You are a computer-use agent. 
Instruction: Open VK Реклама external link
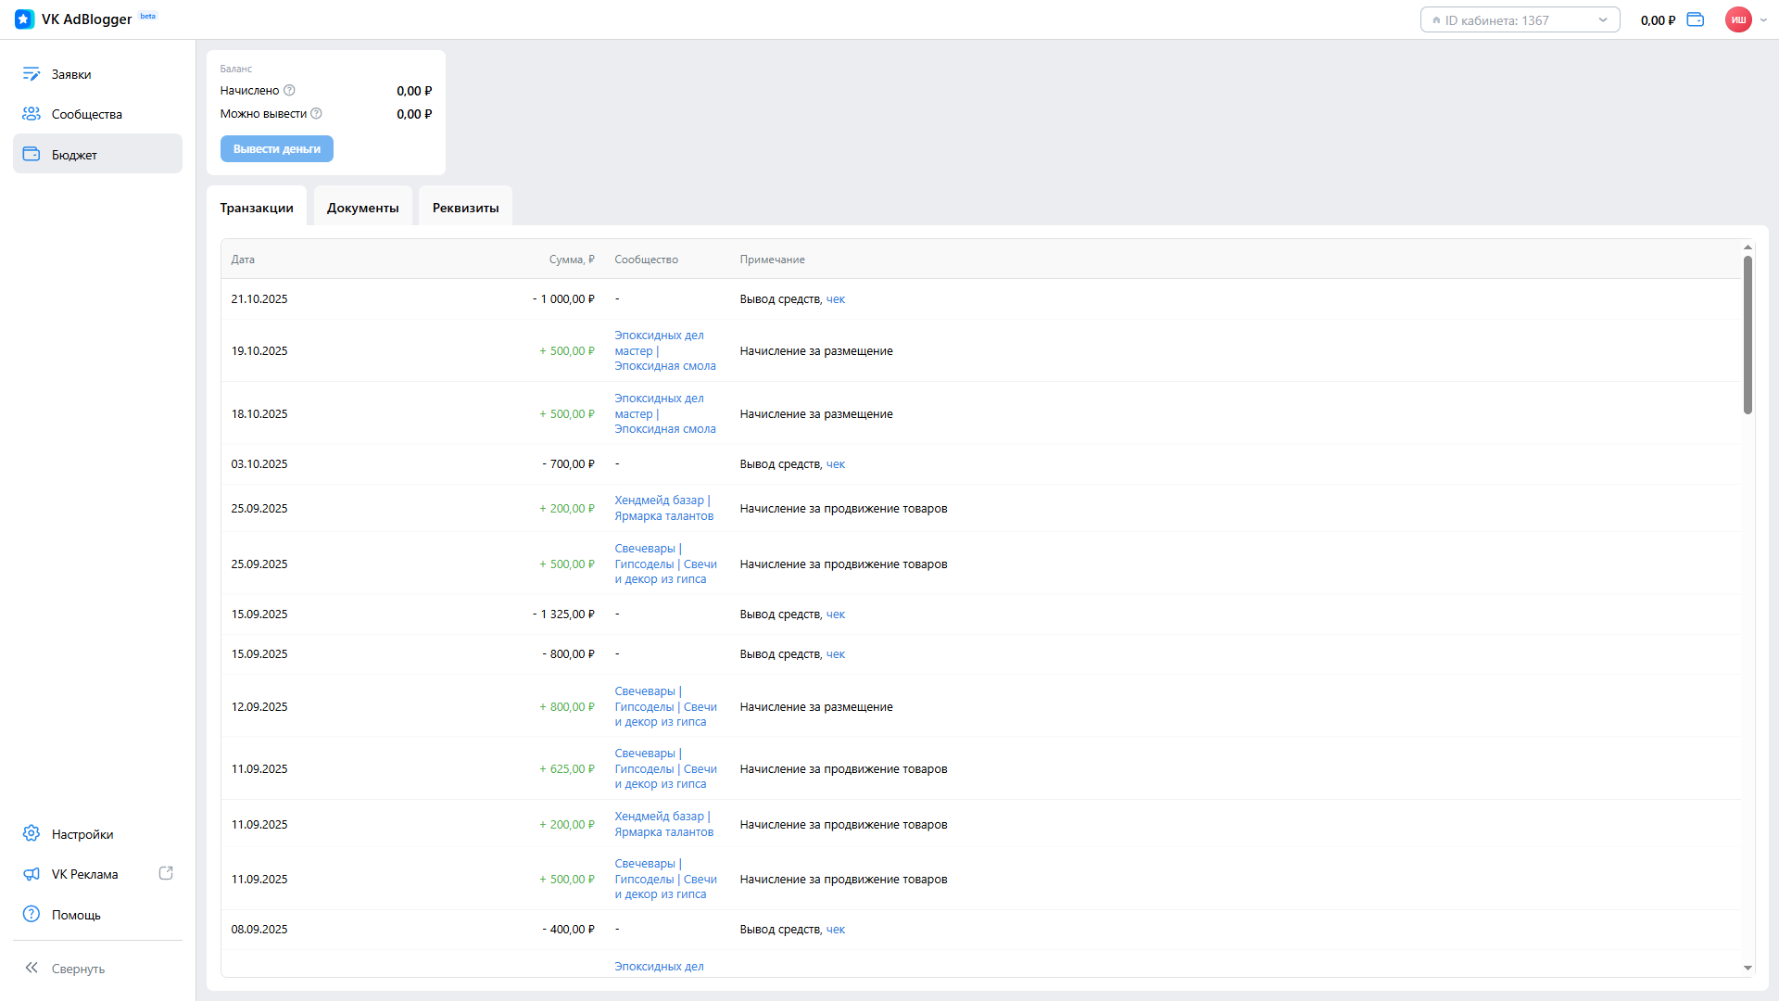click(84, 874)
